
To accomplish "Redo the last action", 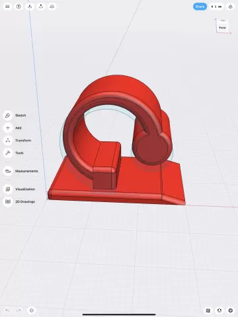I will coord(19,310).
